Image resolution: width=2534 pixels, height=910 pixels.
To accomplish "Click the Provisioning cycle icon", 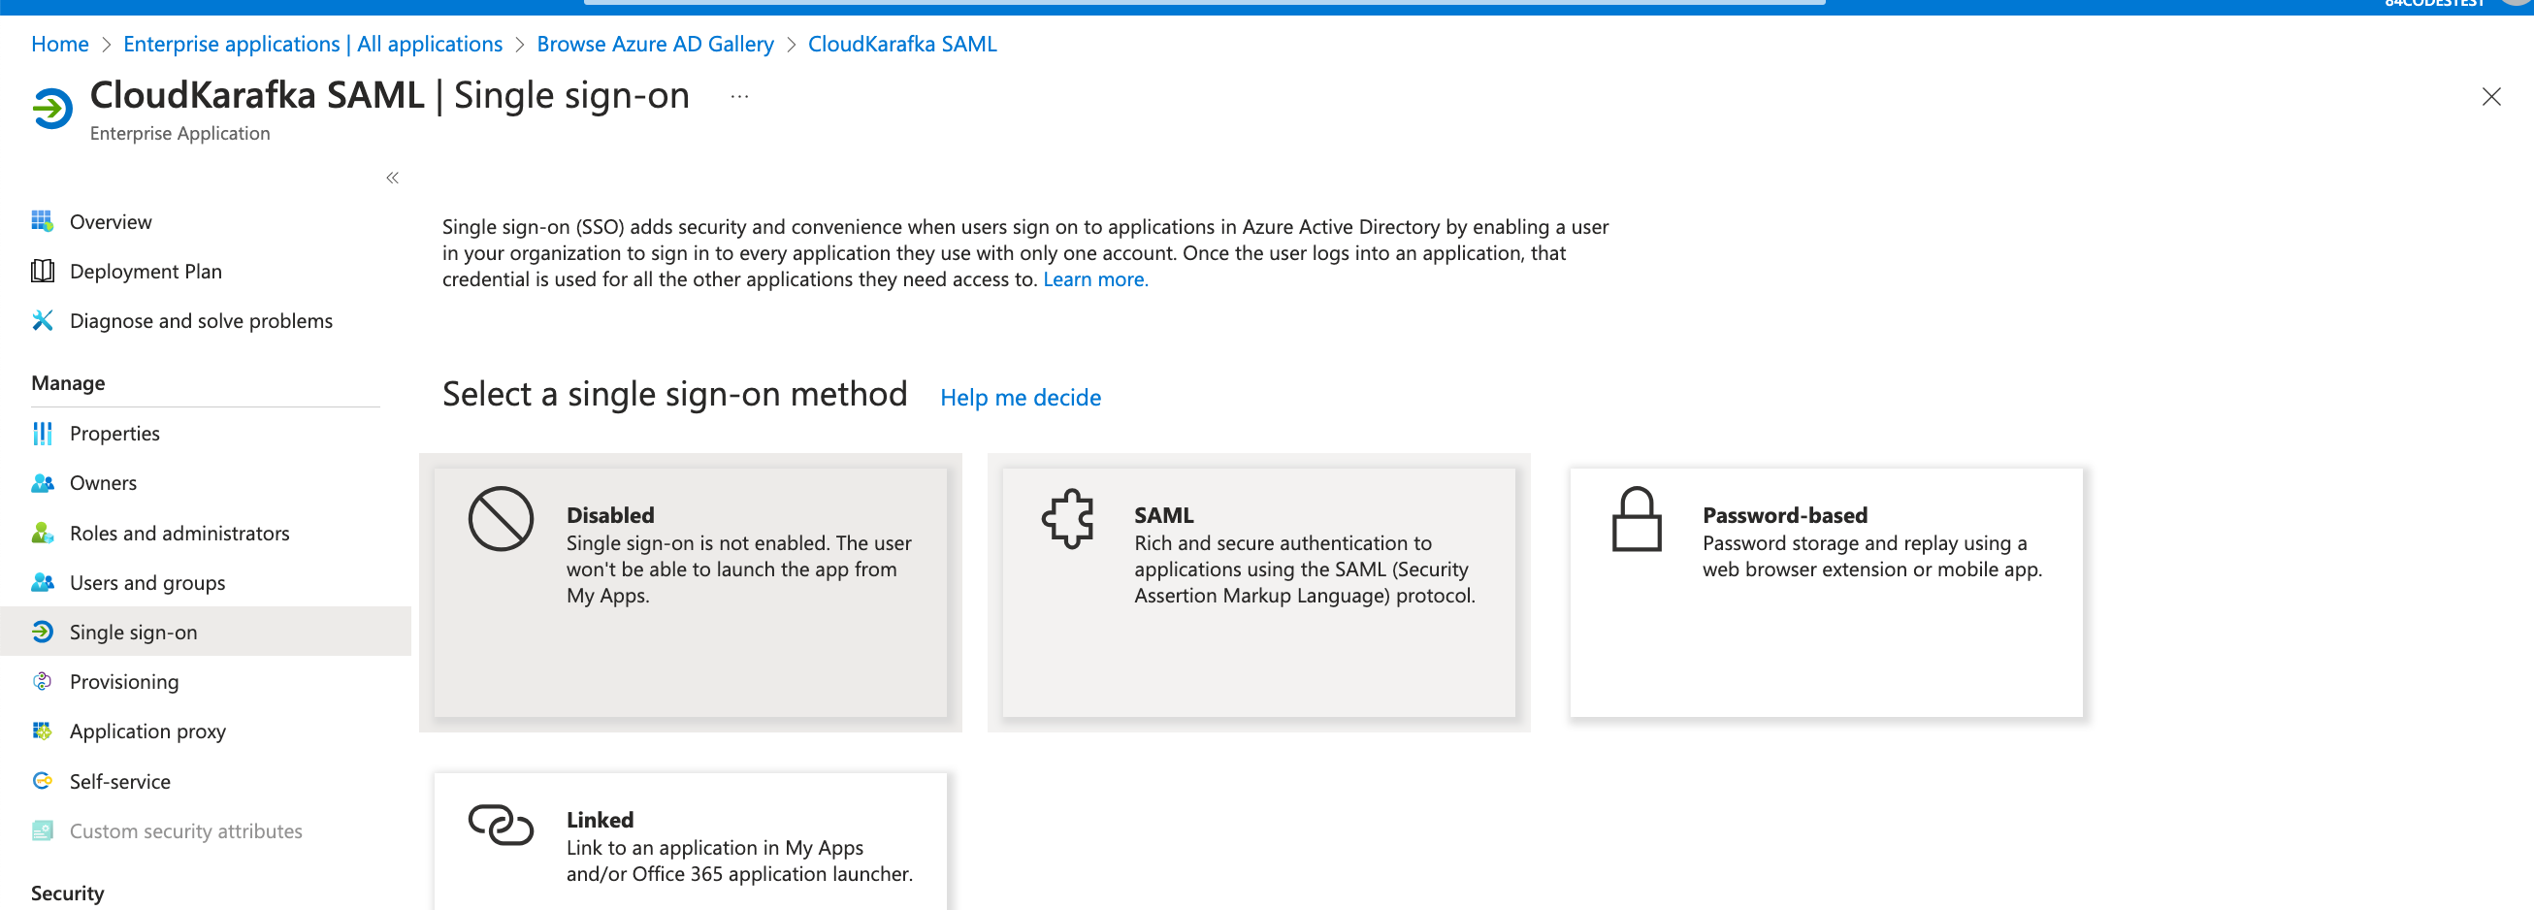I will 43,681.
